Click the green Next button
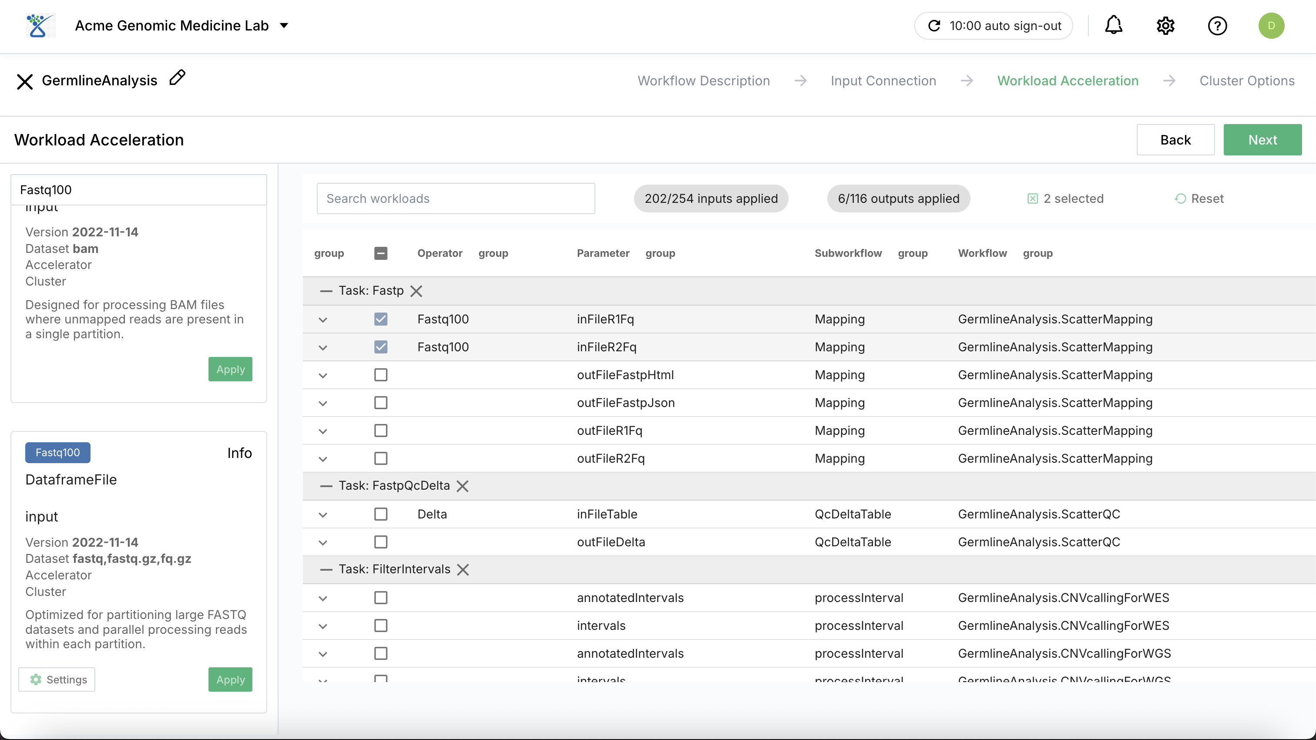This screenshot has width=1316, height=740. [x=1262, y=140]
